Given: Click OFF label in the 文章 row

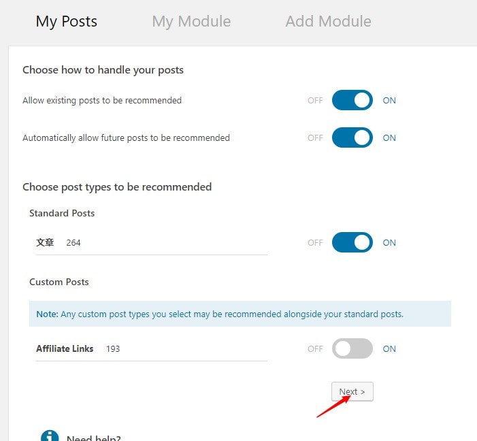Looking at the screenshot, I should click(x=315, y=243).
